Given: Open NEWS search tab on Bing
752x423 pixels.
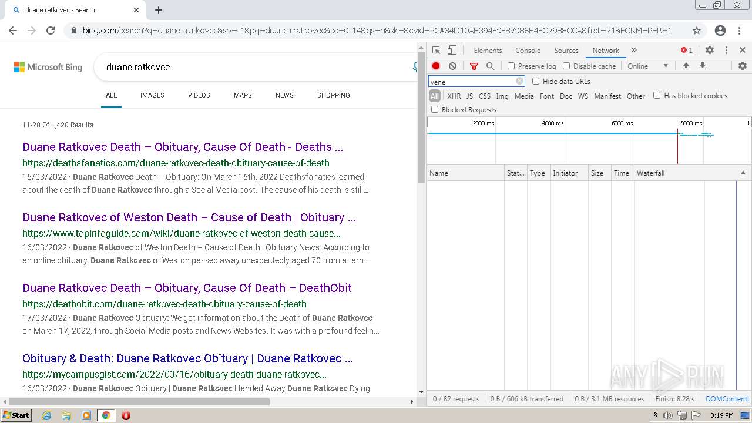Looking at the screenshot, I should click(284, 95).
